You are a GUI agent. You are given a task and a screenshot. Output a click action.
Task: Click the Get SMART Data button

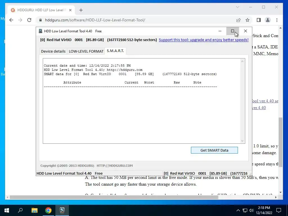[x=214, y=150]
